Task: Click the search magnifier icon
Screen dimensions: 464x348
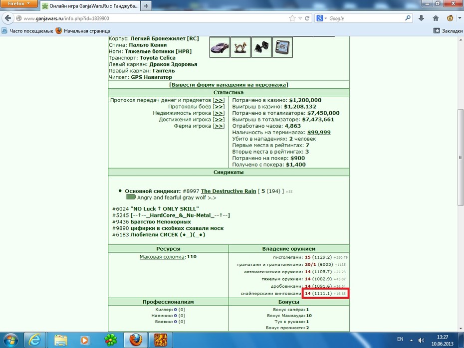Action: click(408, 18)
